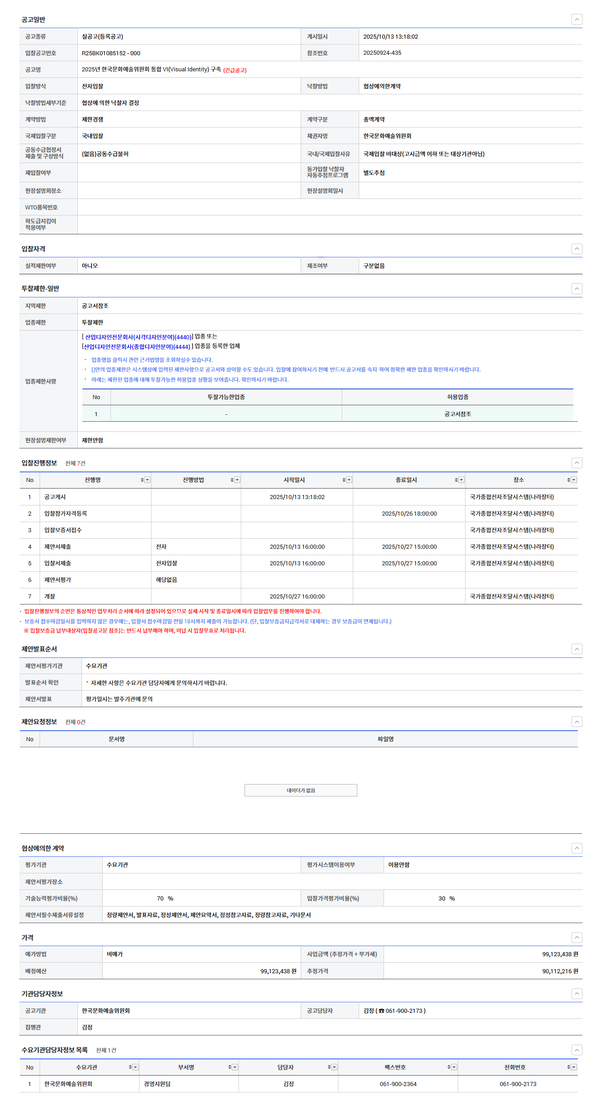The image size is (606, 1116).
Task: Collapse the 입찰자격 section
Action: point(577,249)
